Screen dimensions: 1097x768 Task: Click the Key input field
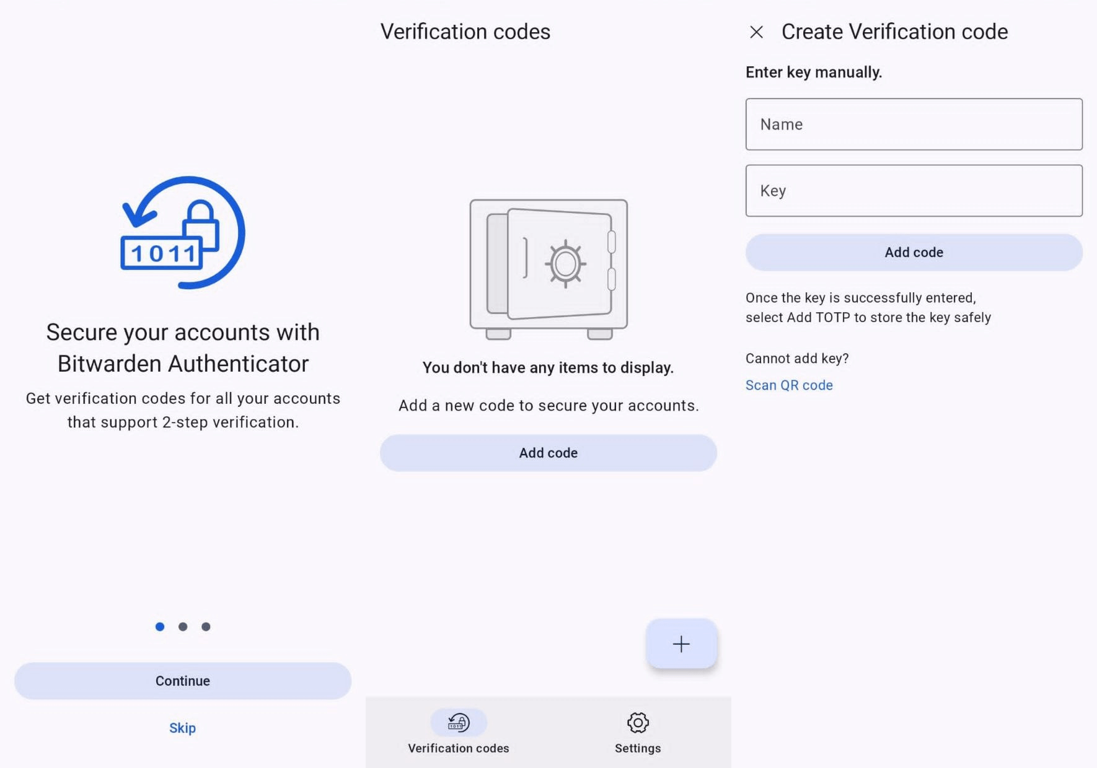pyautogui.click(x=914, y=191)
